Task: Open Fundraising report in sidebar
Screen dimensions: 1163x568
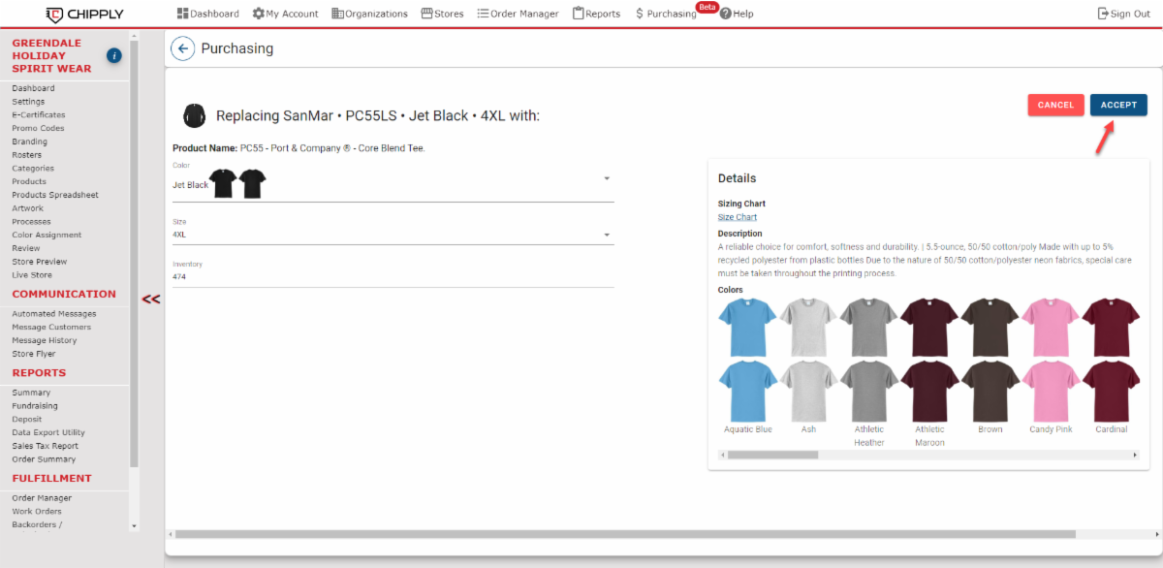Action: [x=35, y=406]
